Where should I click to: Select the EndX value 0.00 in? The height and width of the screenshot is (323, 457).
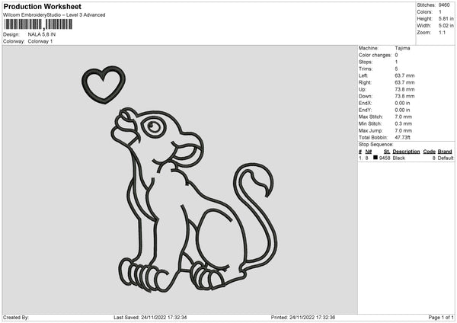coord(402,103)
